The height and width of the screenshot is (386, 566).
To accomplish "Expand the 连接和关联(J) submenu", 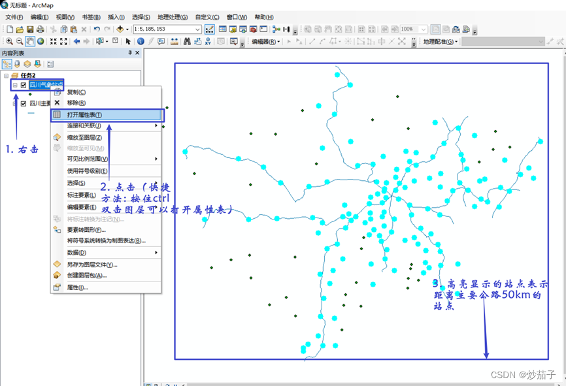I will 106,125.
